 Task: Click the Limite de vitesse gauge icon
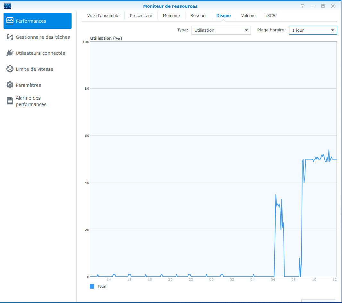(x=10, y=69)
